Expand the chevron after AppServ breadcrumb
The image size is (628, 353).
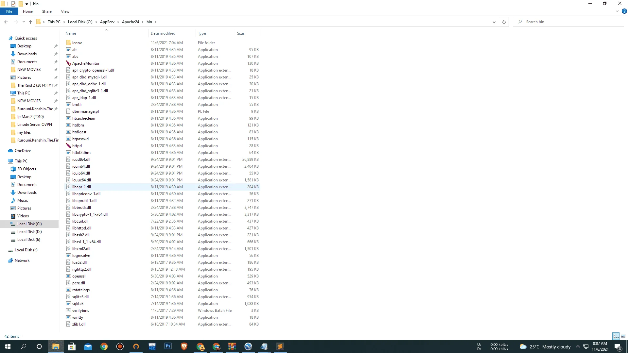point(118,22)
